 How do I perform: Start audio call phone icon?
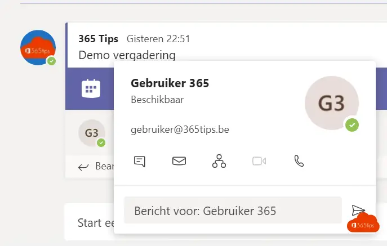point(299,161)
